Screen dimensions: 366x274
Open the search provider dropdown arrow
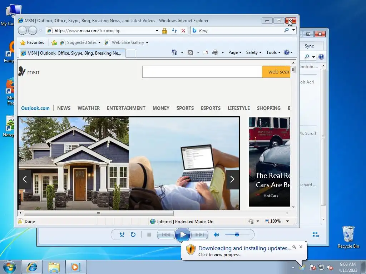click(x=293, y=30)
